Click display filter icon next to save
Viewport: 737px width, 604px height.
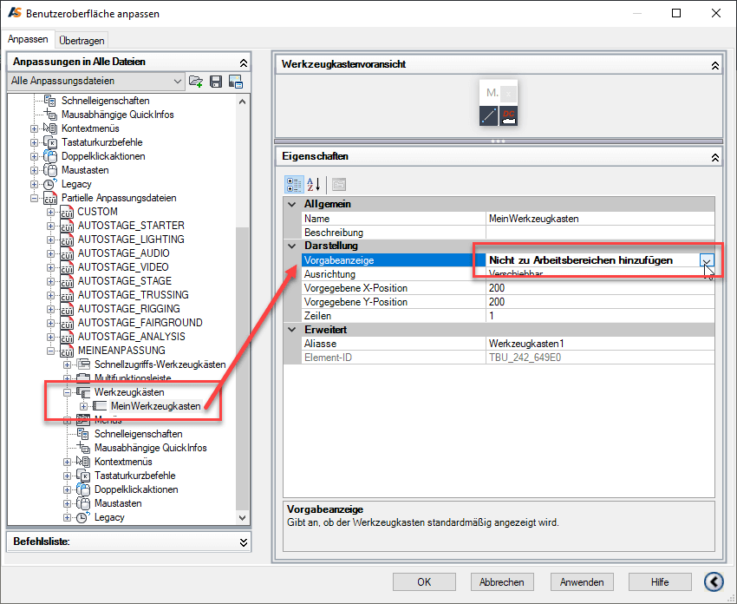click(x=236, y=82)
